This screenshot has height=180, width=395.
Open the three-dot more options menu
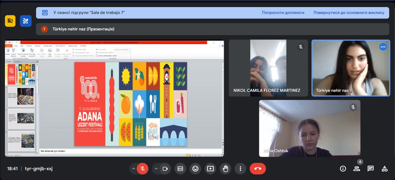pos(240,169)
